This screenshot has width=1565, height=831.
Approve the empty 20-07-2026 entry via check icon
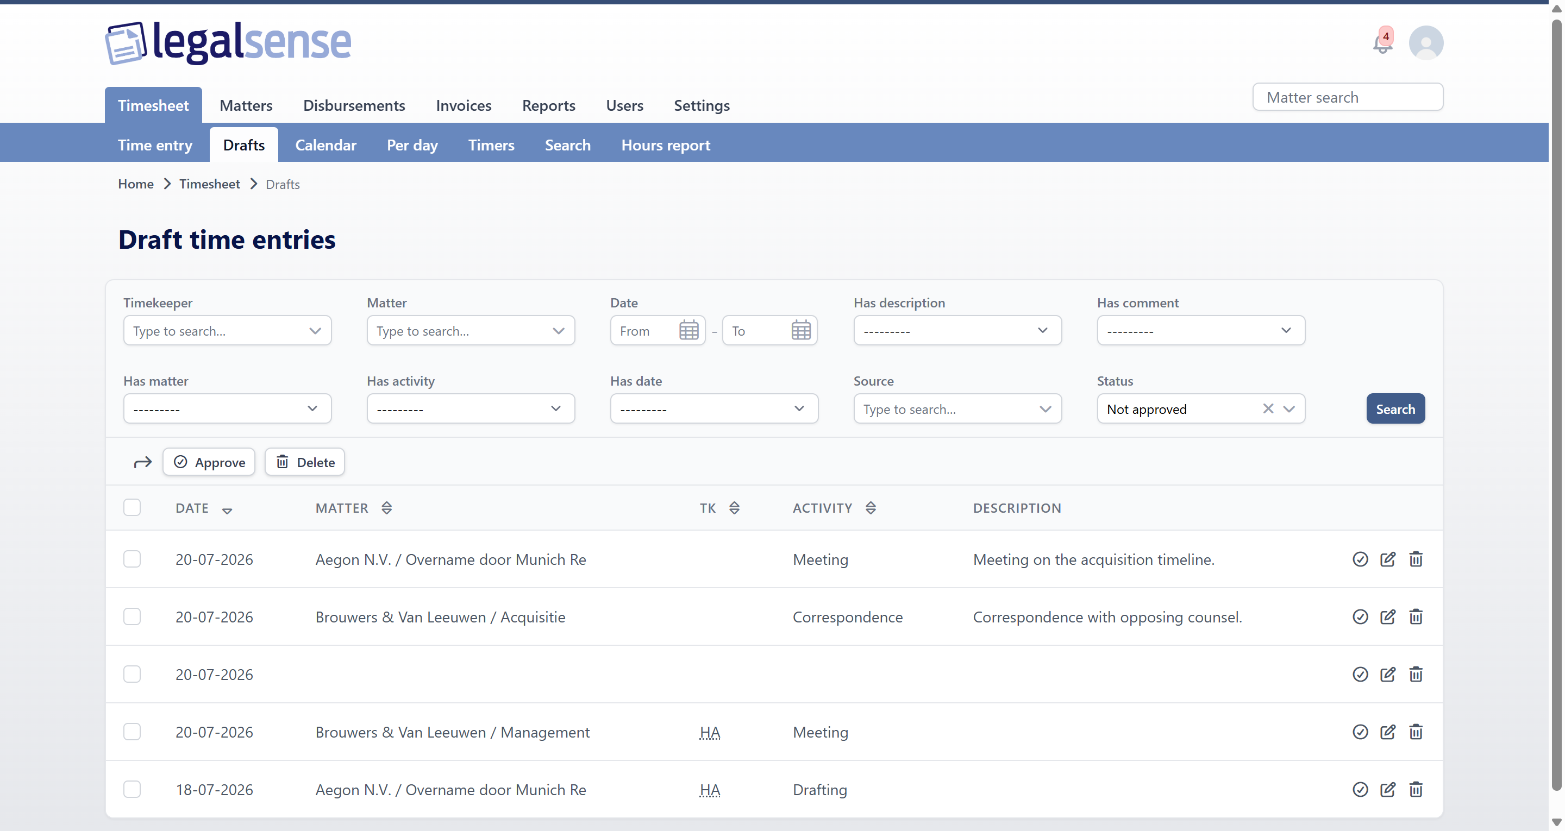point(1360,674)
